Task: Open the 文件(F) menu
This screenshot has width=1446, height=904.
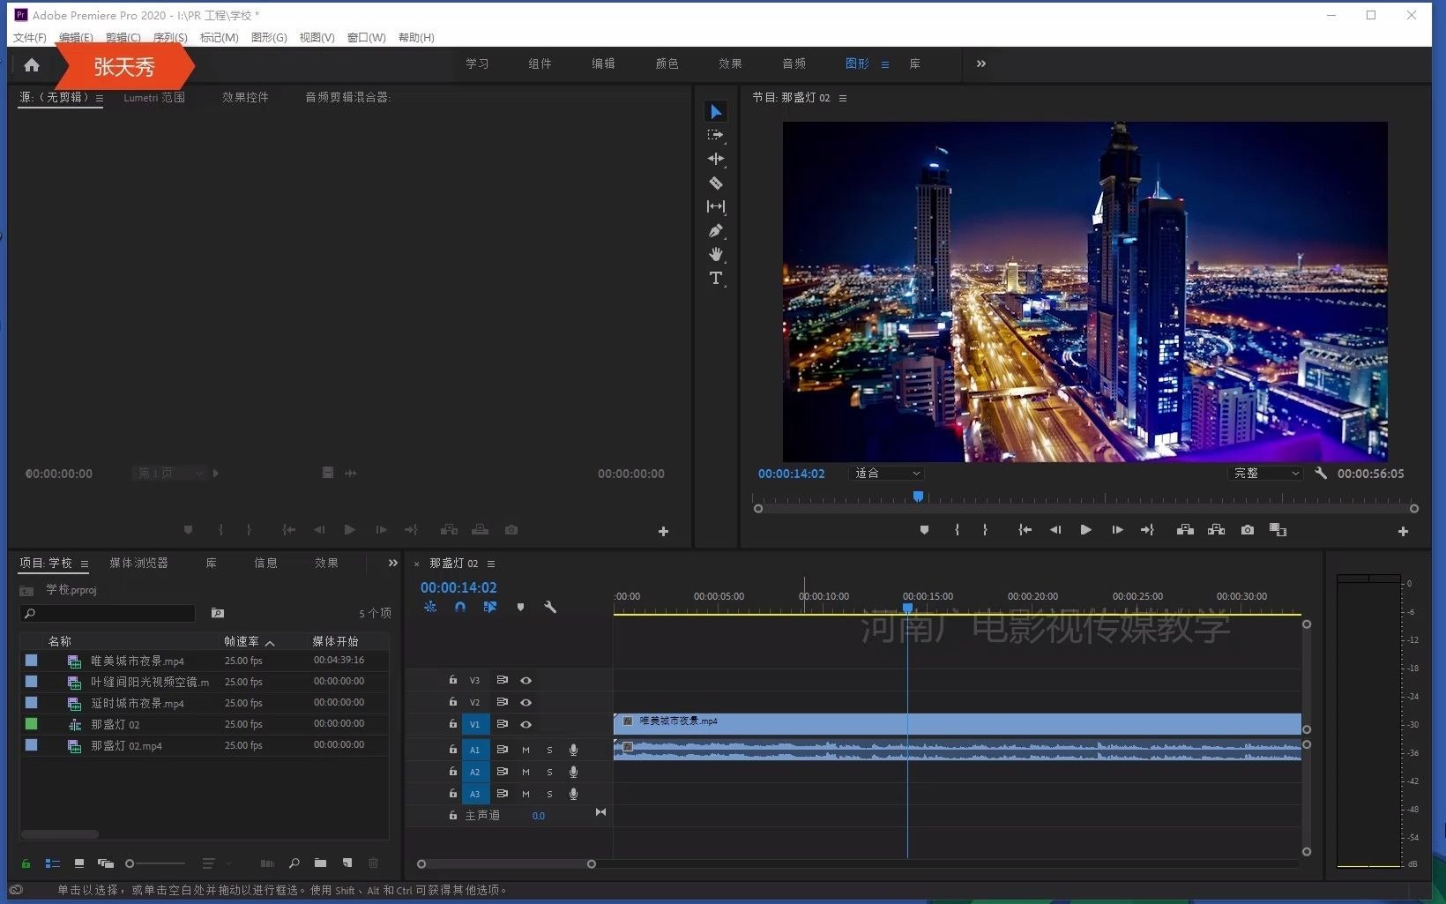Action: coord(29,37)
